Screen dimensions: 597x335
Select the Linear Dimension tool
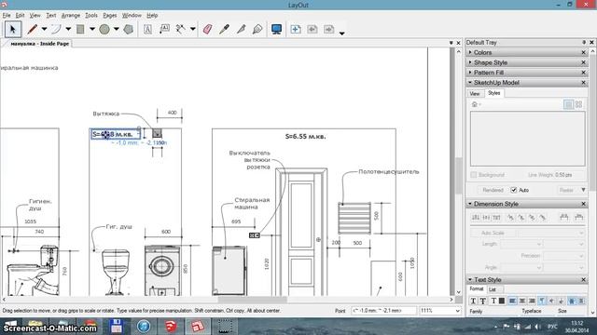pyautogui.click(x=180, y=29)
